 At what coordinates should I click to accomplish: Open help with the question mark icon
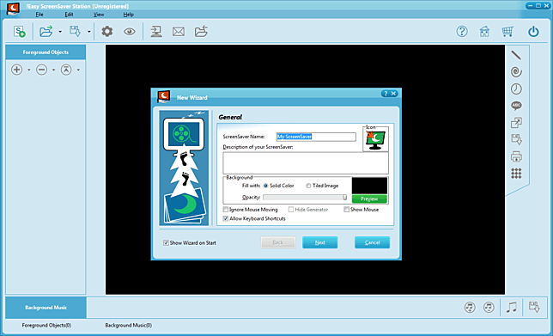pyautogui.click(x=462, y=32)
